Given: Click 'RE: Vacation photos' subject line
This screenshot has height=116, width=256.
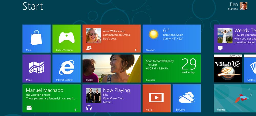Looking at the screenshot, I should [38, 95].
